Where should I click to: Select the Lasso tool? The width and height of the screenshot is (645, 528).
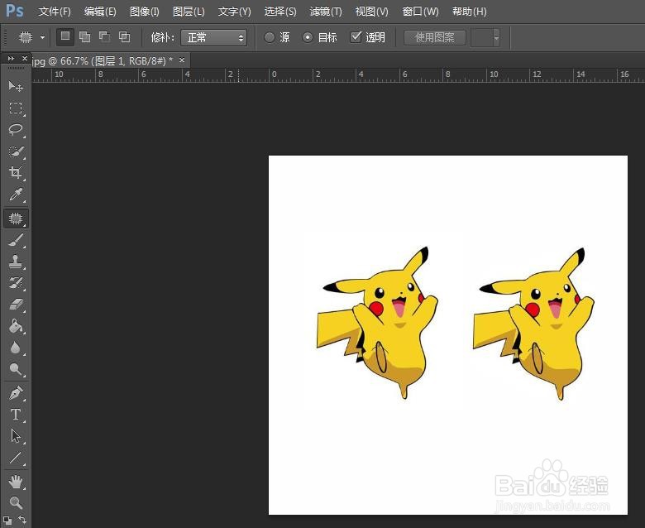(16, 130)
